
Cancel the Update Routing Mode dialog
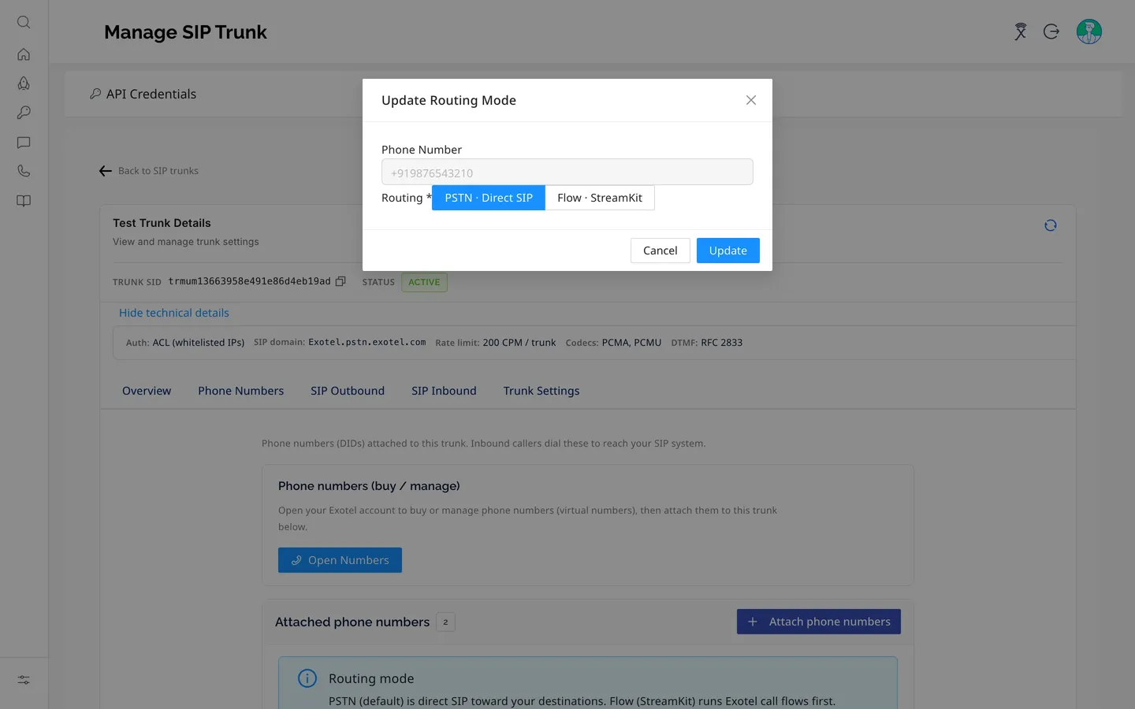point(661,251)
